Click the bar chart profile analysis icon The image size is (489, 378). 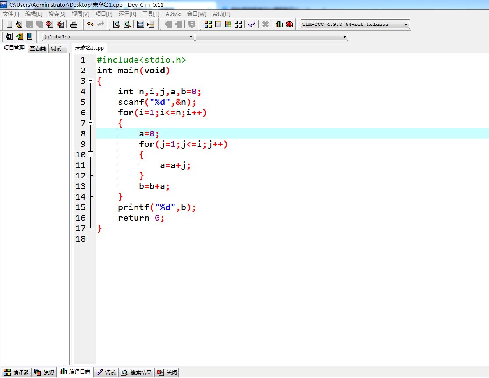pos(279,24)
